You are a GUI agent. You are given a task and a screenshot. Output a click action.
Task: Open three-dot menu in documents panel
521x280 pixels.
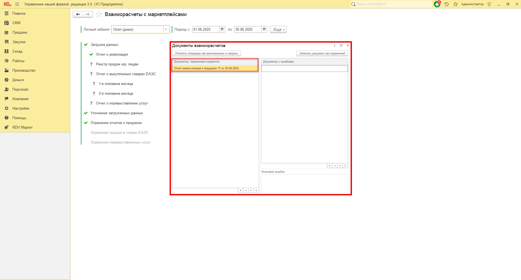click(334, 46)
